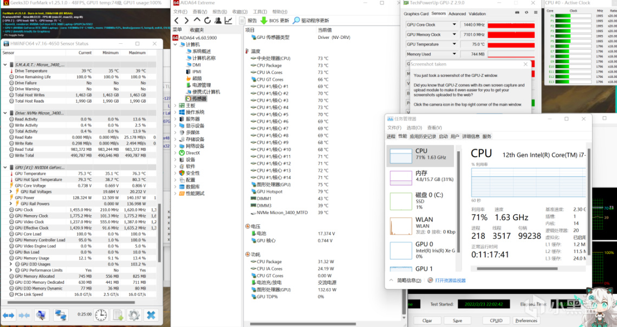Switch to Graphics Card tab in GPU-Z
The width and height of the screenshot is (617, 327).
coord(416,14)
